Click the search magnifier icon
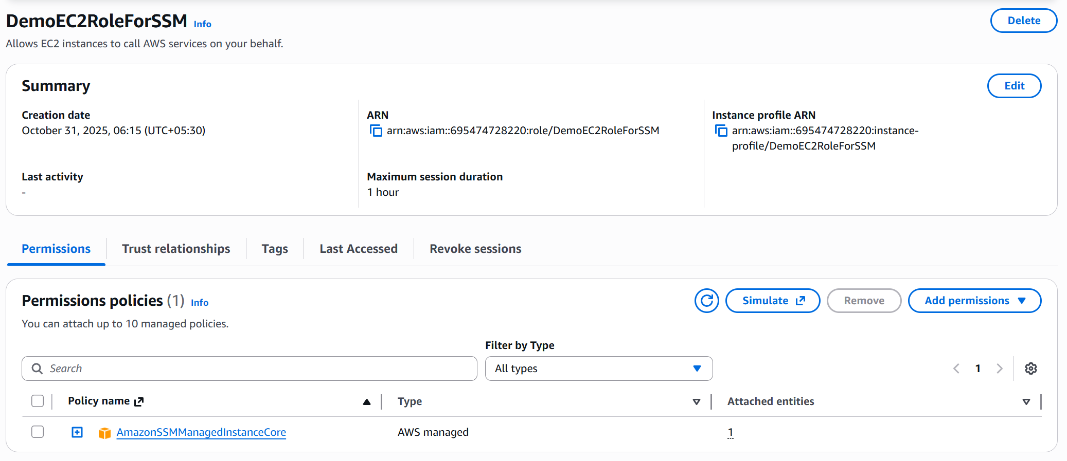Image resolution: width=1067 pixels, height=461 pixels. (37, 368)
